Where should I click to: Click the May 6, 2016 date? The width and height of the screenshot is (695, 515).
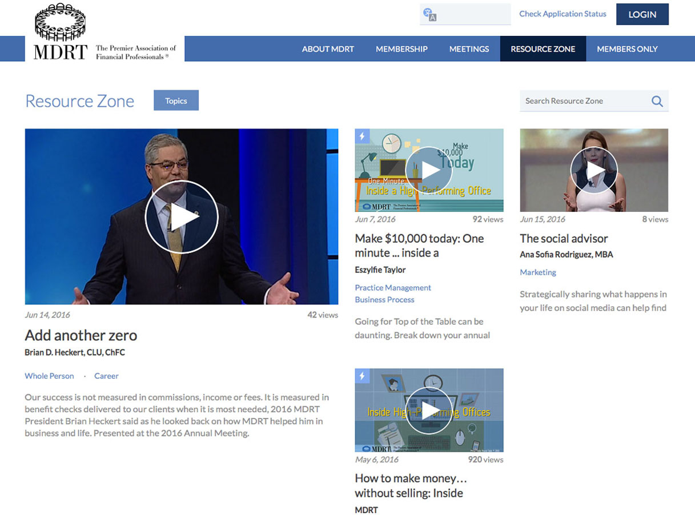point(377,460)
